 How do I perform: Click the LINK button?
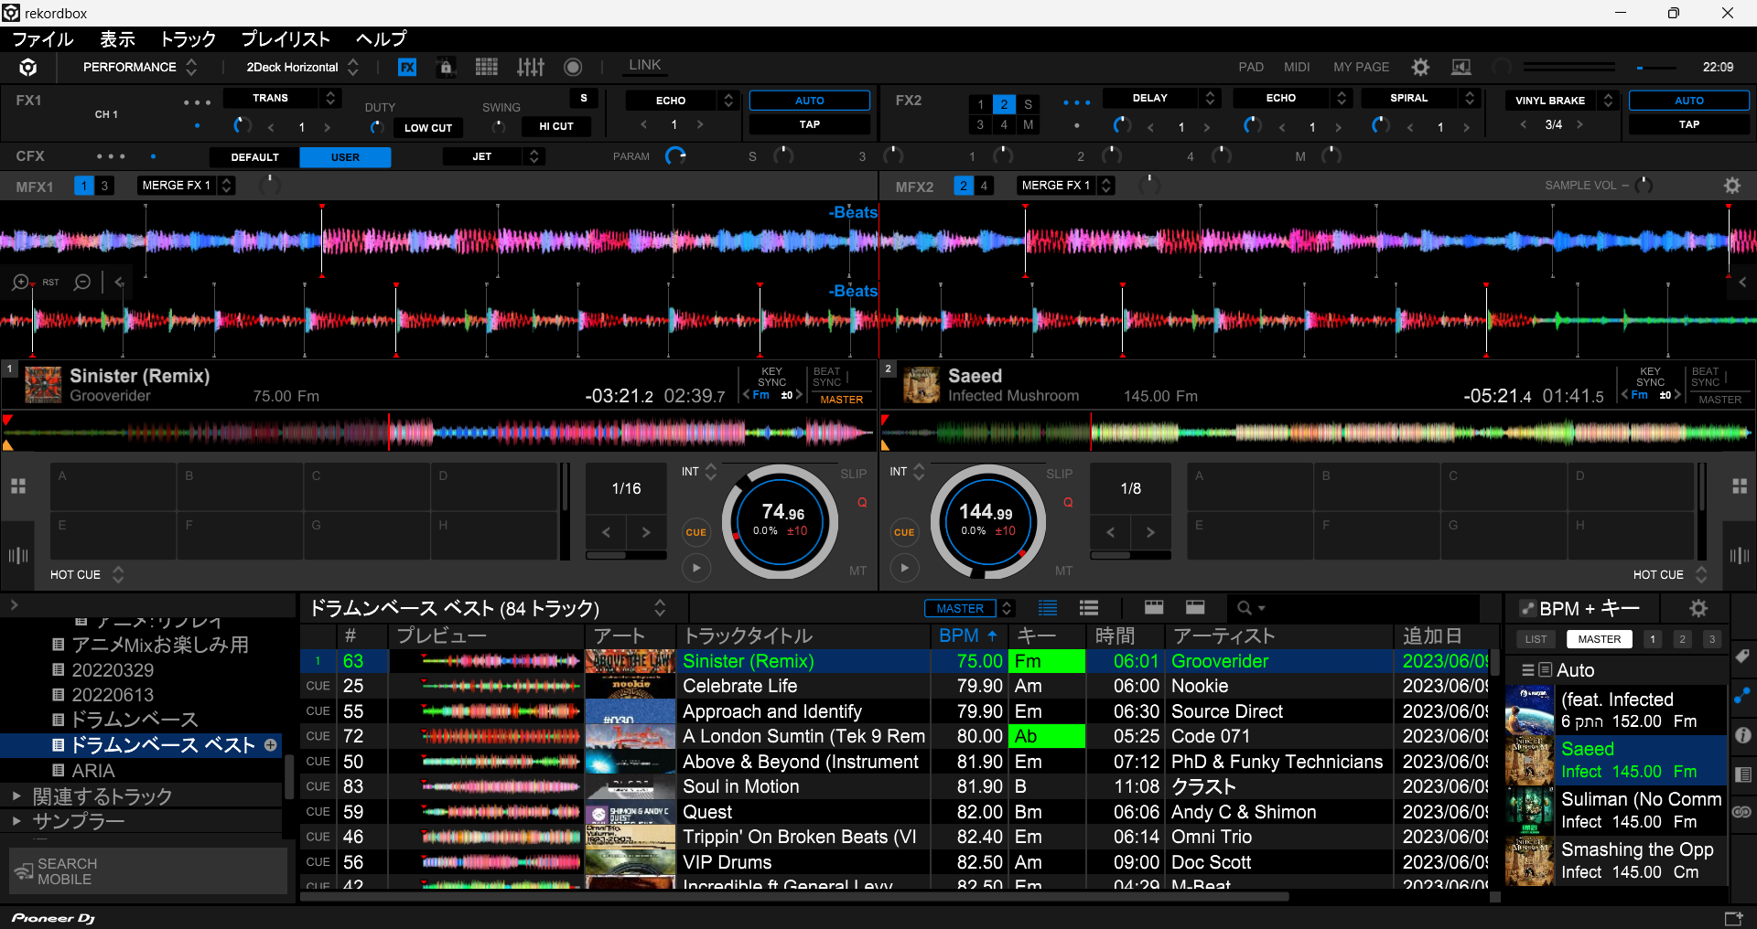(644, 65)
